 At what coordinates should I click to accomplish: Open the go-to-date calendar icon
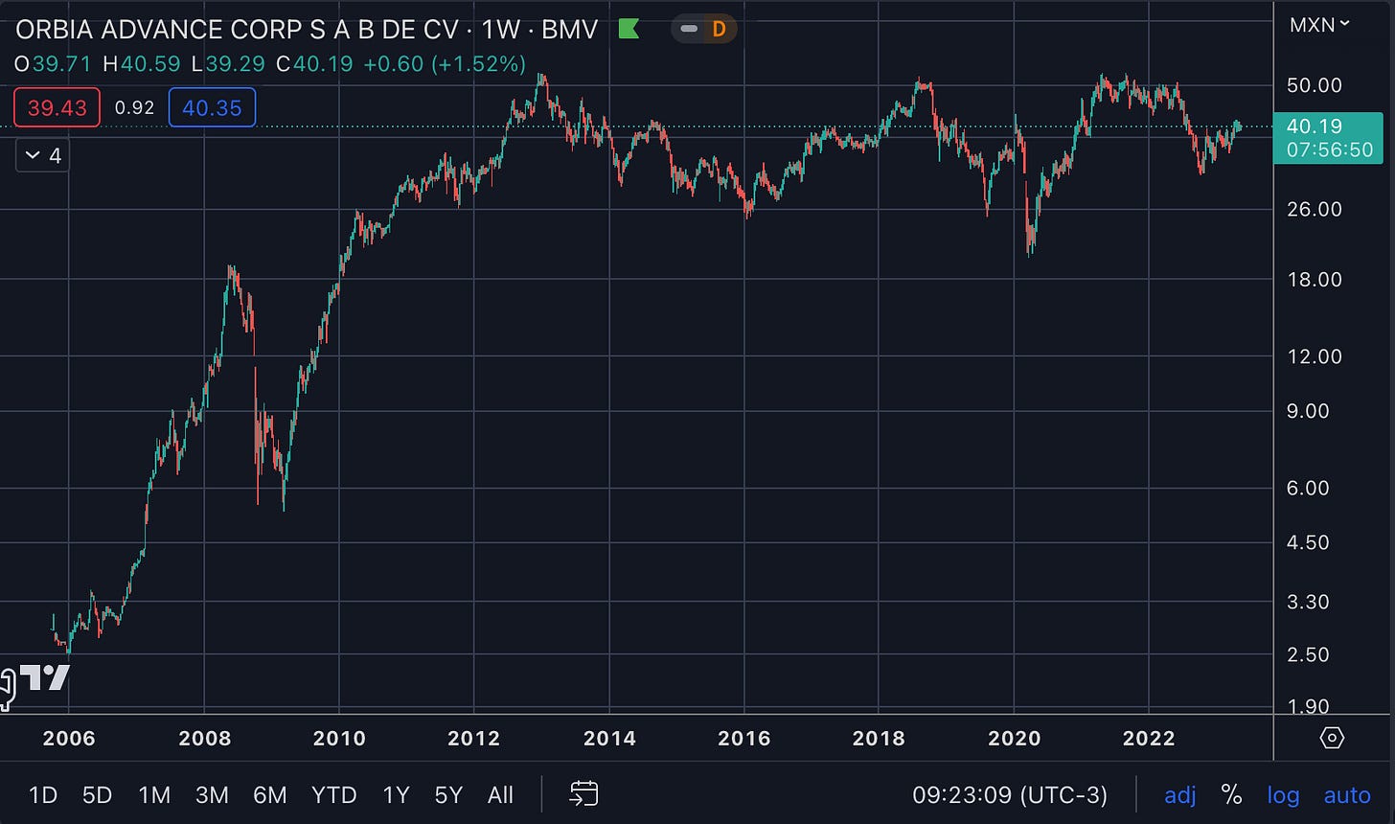(x=583, y=793)
